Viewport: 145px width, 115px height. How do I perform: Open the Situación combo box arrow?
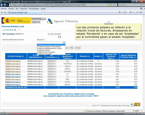pos(64,42)
